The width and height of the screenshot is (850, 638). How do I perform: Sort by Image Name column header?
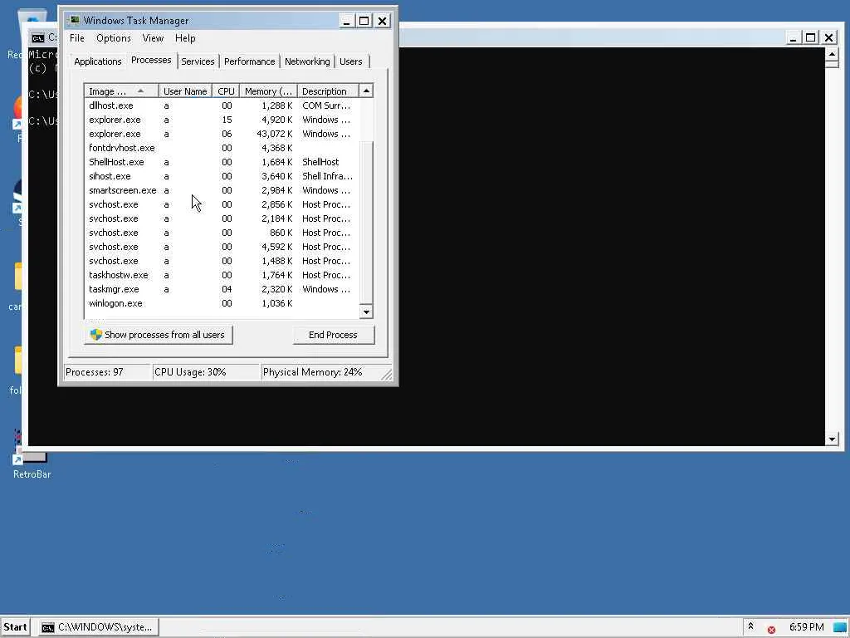click(121, 91)
